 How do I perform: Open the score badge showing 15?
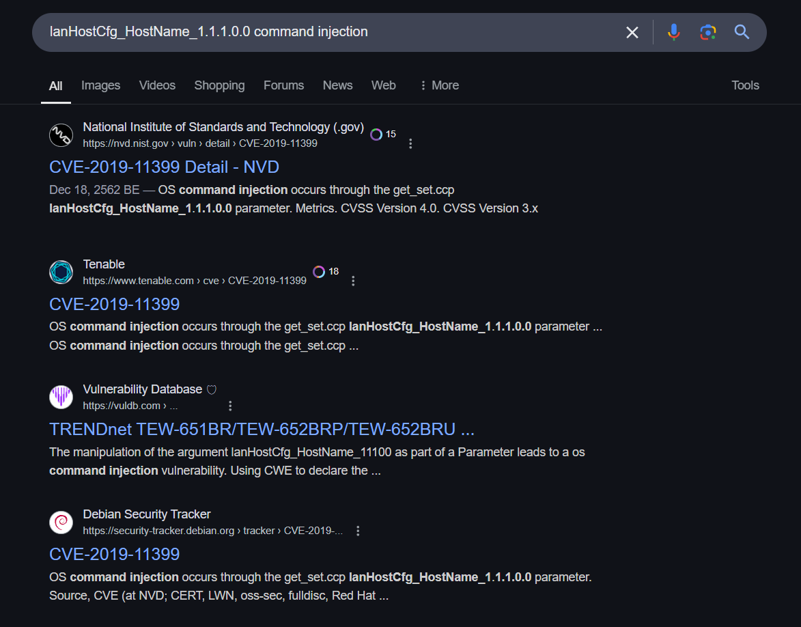pos(383,135)
